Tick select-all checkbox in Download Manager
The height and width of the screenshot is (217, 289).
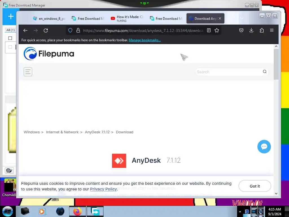[x=10, y=38]
